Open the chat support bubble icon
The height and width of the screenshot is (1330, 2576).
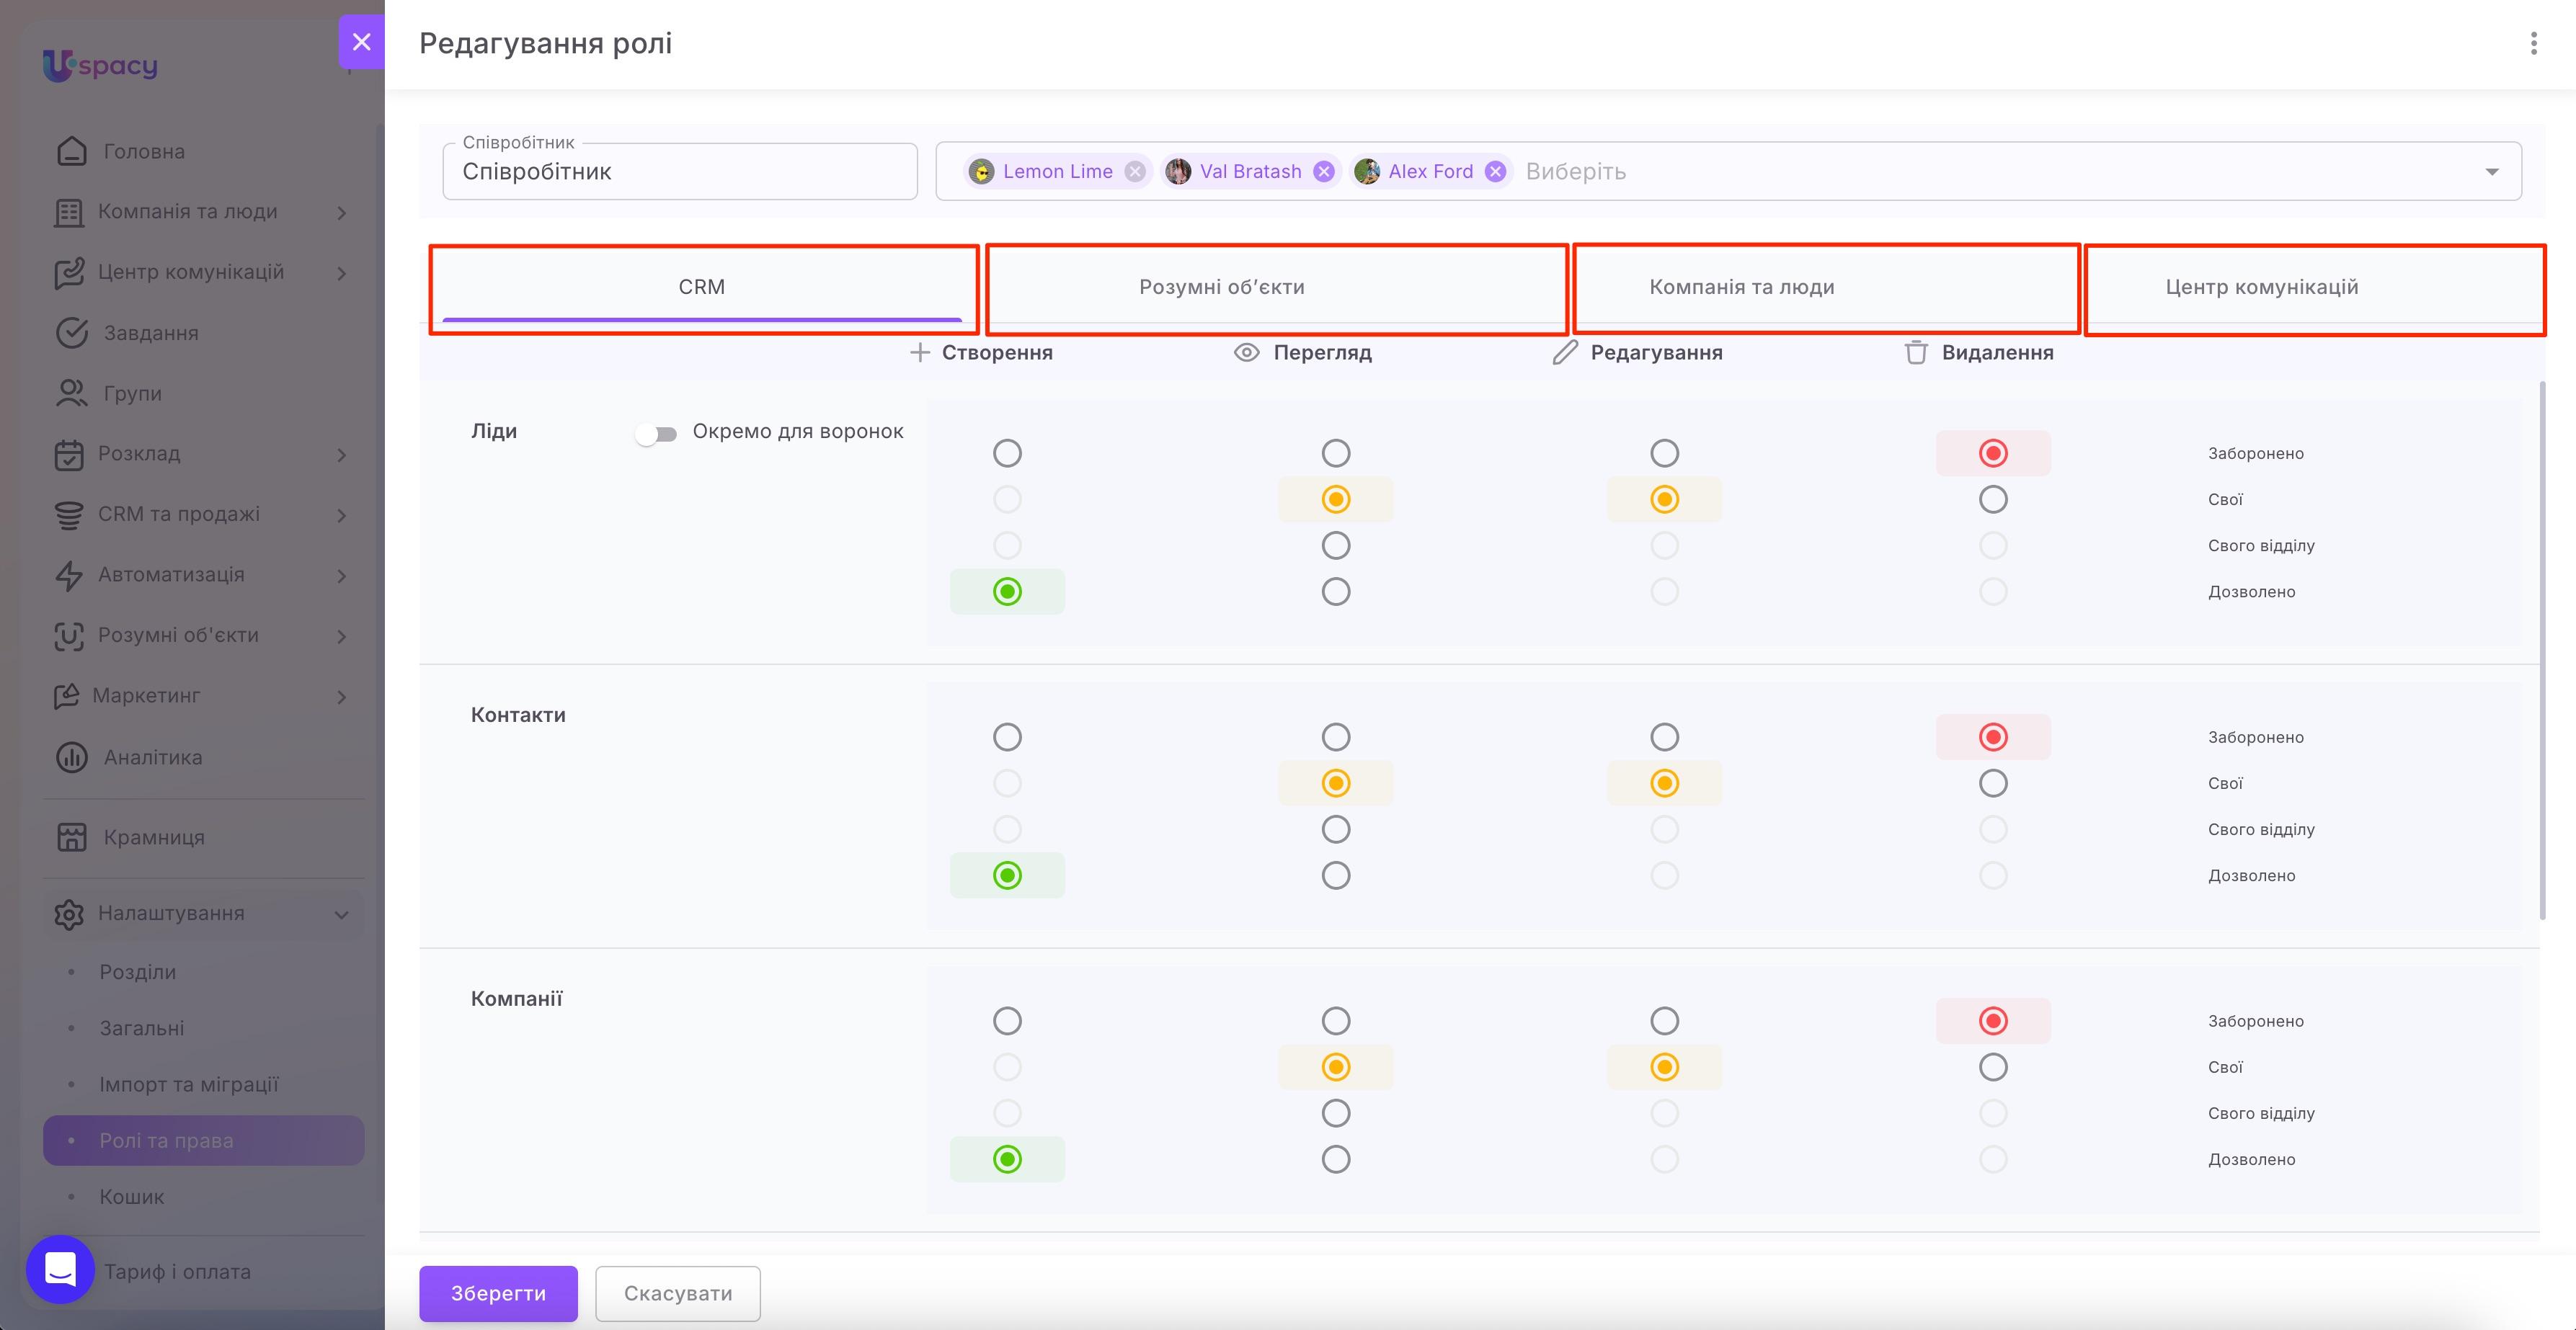click(60, 1269)
